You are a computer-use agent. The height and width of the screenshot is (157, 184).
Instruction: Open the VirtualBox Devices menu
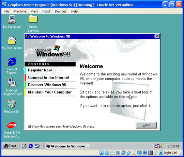(61, 11)
